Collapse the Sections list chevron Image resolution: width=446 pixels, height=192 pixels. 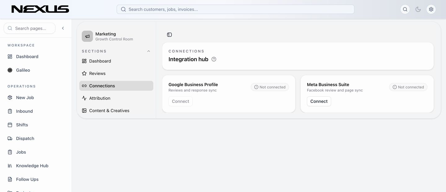(149, 51)
